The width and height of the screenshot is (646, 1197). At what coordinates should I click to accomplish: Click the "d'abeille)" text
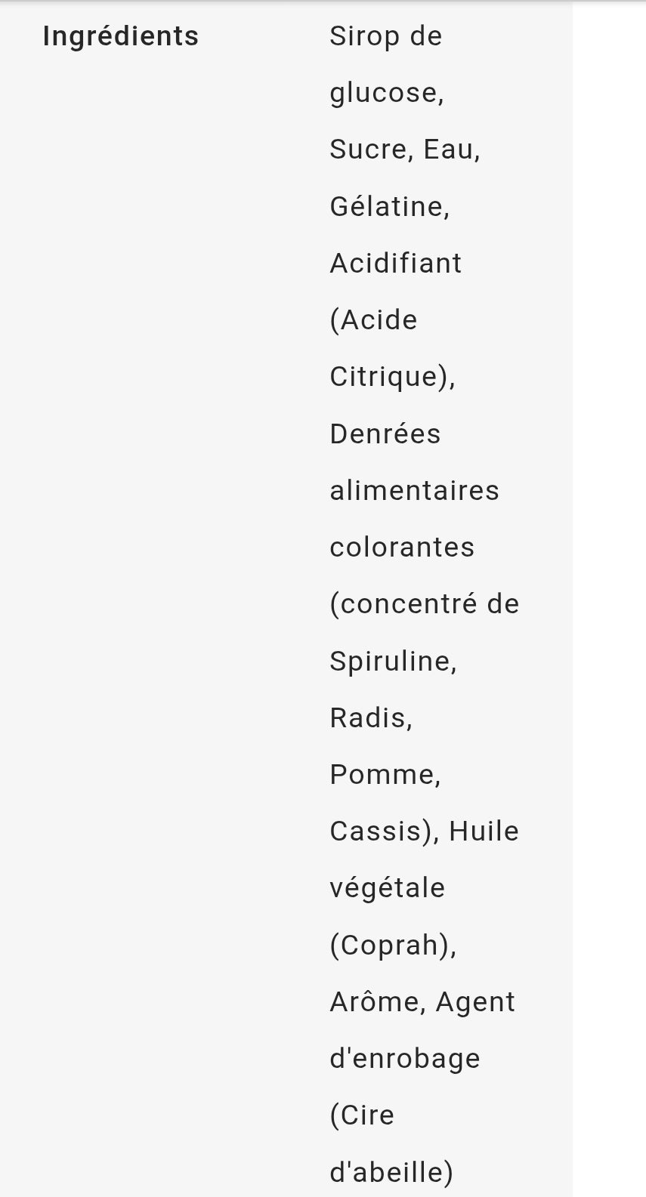point(391,1173)
